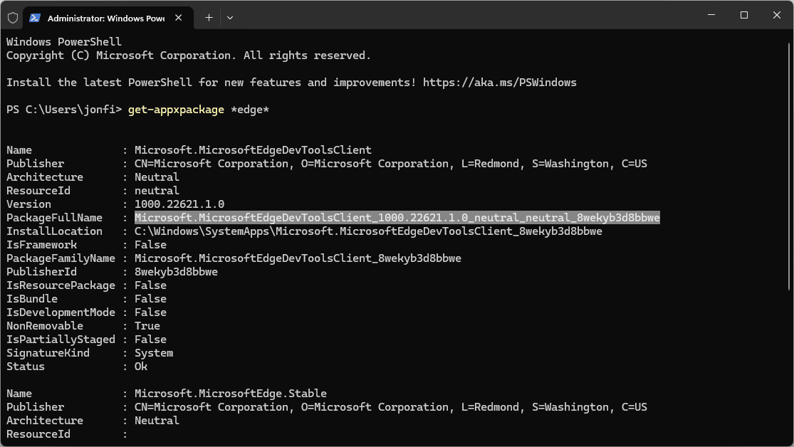Click the get-appxpackage *edge* command text

coord(198,110)
